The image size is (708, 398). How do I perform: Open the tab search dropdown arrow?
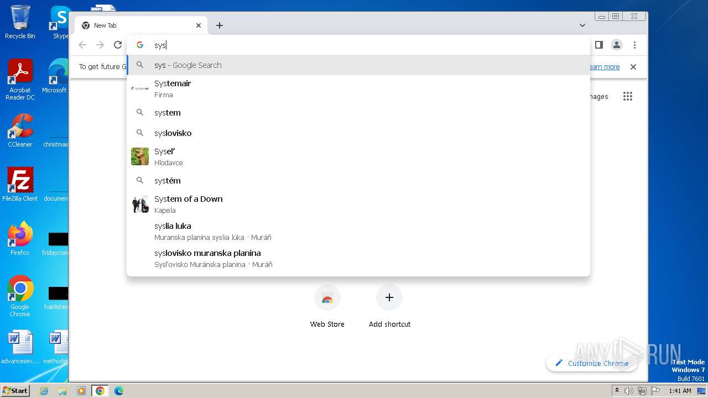point(582,25)
